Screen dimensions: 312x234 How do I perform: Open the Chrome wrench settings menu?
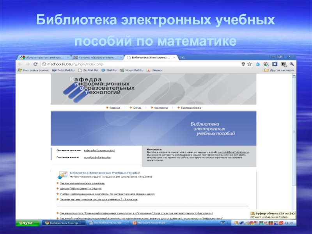[x=292, y=64]
